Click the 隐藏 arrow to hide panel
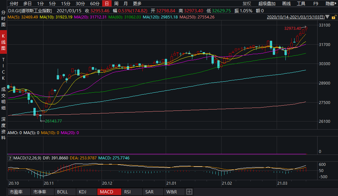Screen dimensions: 338x196 point(331,4)
